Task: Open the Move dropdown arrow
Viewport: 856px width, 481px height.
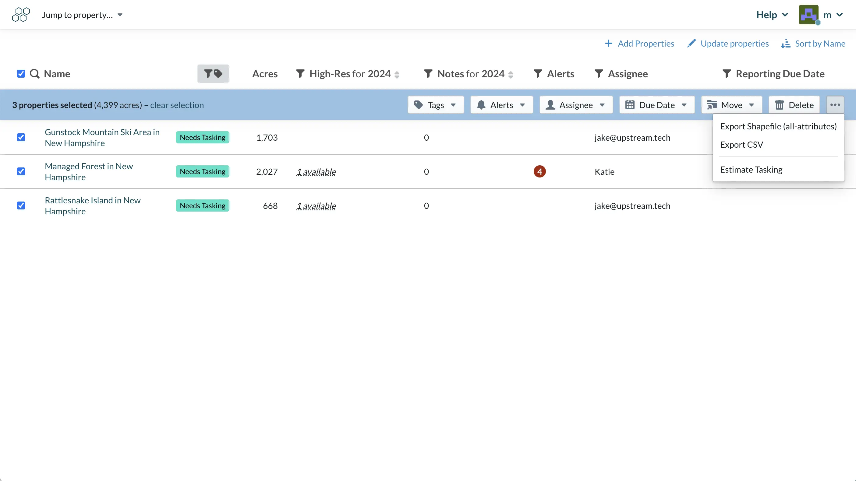Action: pyautogui.click(x=752, y=105)
